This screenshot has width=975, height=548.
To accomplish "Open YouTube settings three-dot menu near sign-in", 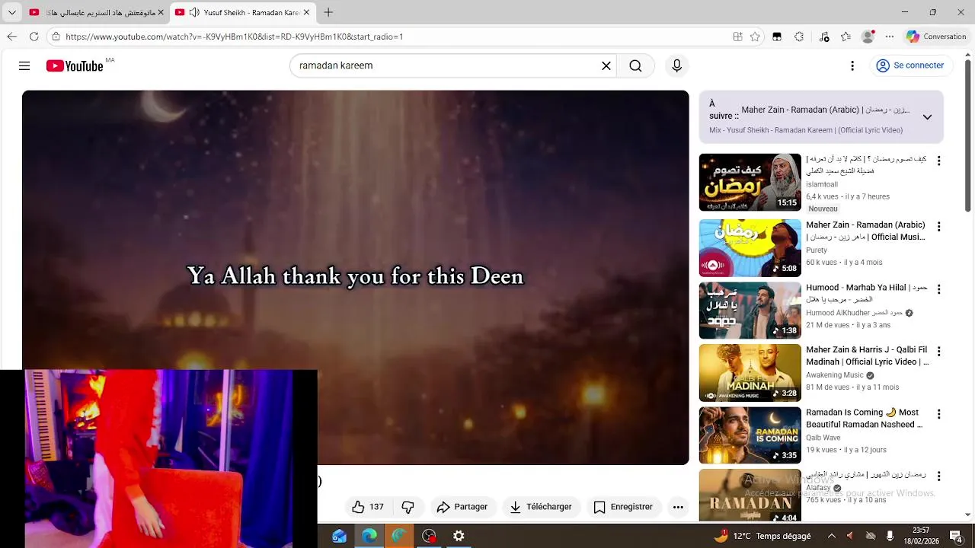I will pyautogui.click(x=852, y=66).
